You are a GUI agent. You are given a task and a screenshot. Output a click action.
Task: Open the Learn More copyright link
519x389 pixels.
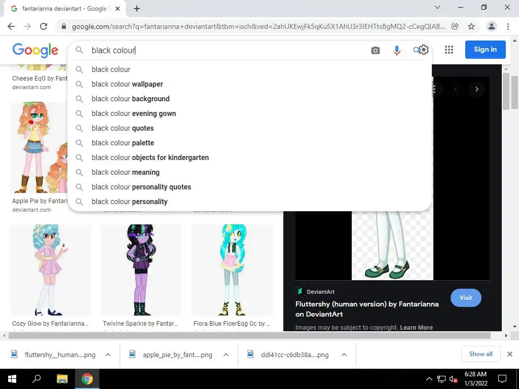click(x=416, y=328)
